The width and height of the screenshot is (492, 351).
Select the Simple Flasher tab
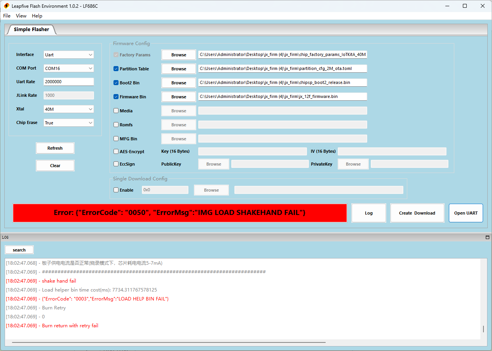click(31, 30)
